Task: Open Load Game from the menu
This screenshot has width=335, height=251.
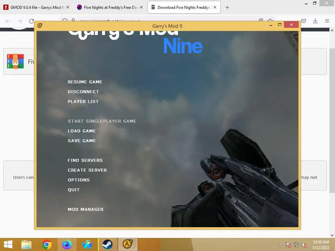Action: coord(82,131)
